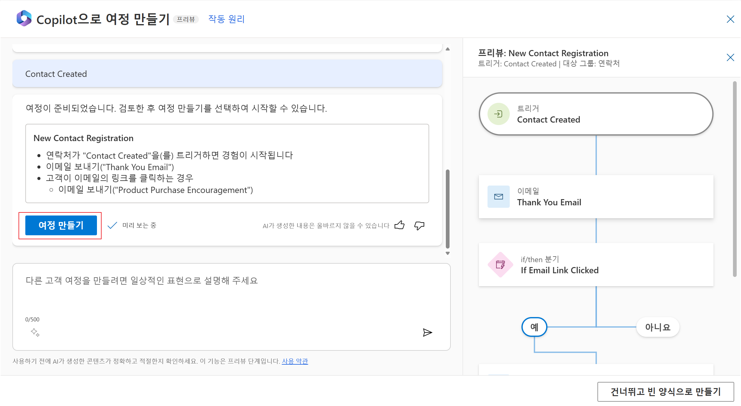
Task: Click the chat panel scrollbar thumb
Action: [x=448, y=208]
